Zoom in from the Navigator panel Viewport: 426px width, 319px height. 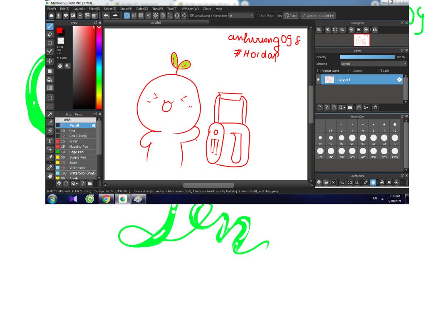tap(328, 29)
